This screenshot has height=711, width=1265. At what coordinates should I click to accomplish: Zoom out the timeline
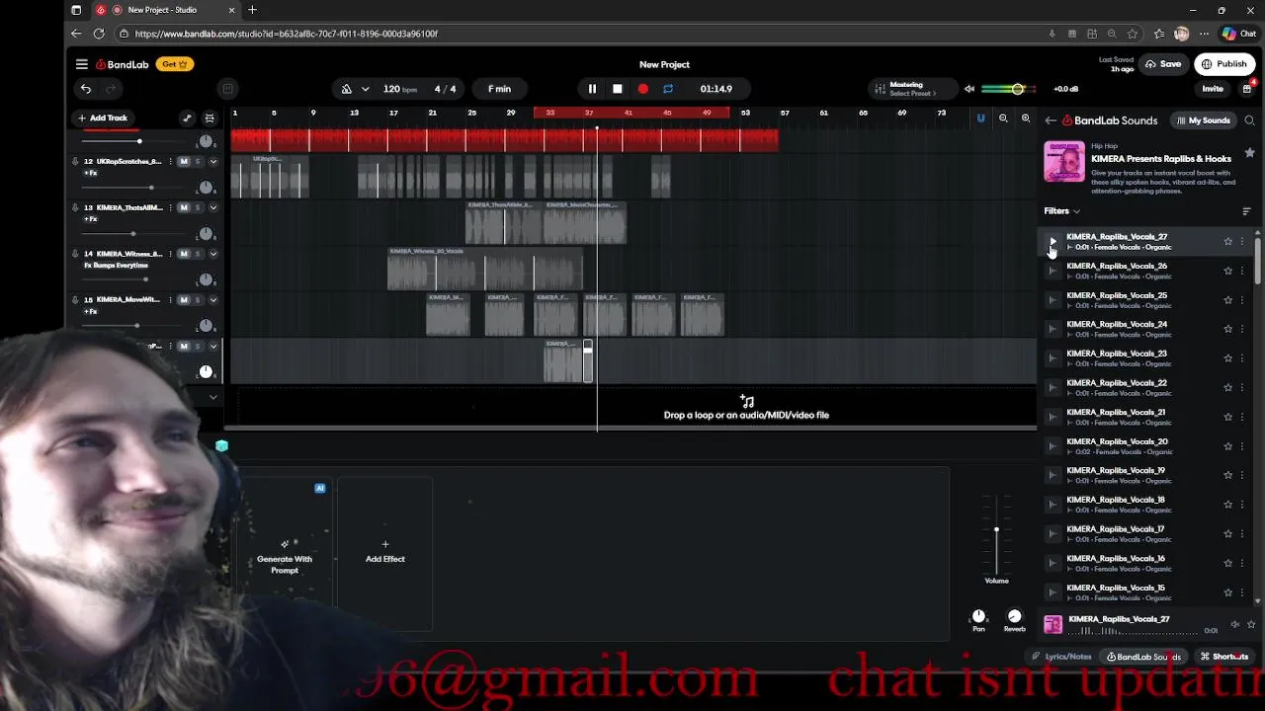click(1003, 118)
